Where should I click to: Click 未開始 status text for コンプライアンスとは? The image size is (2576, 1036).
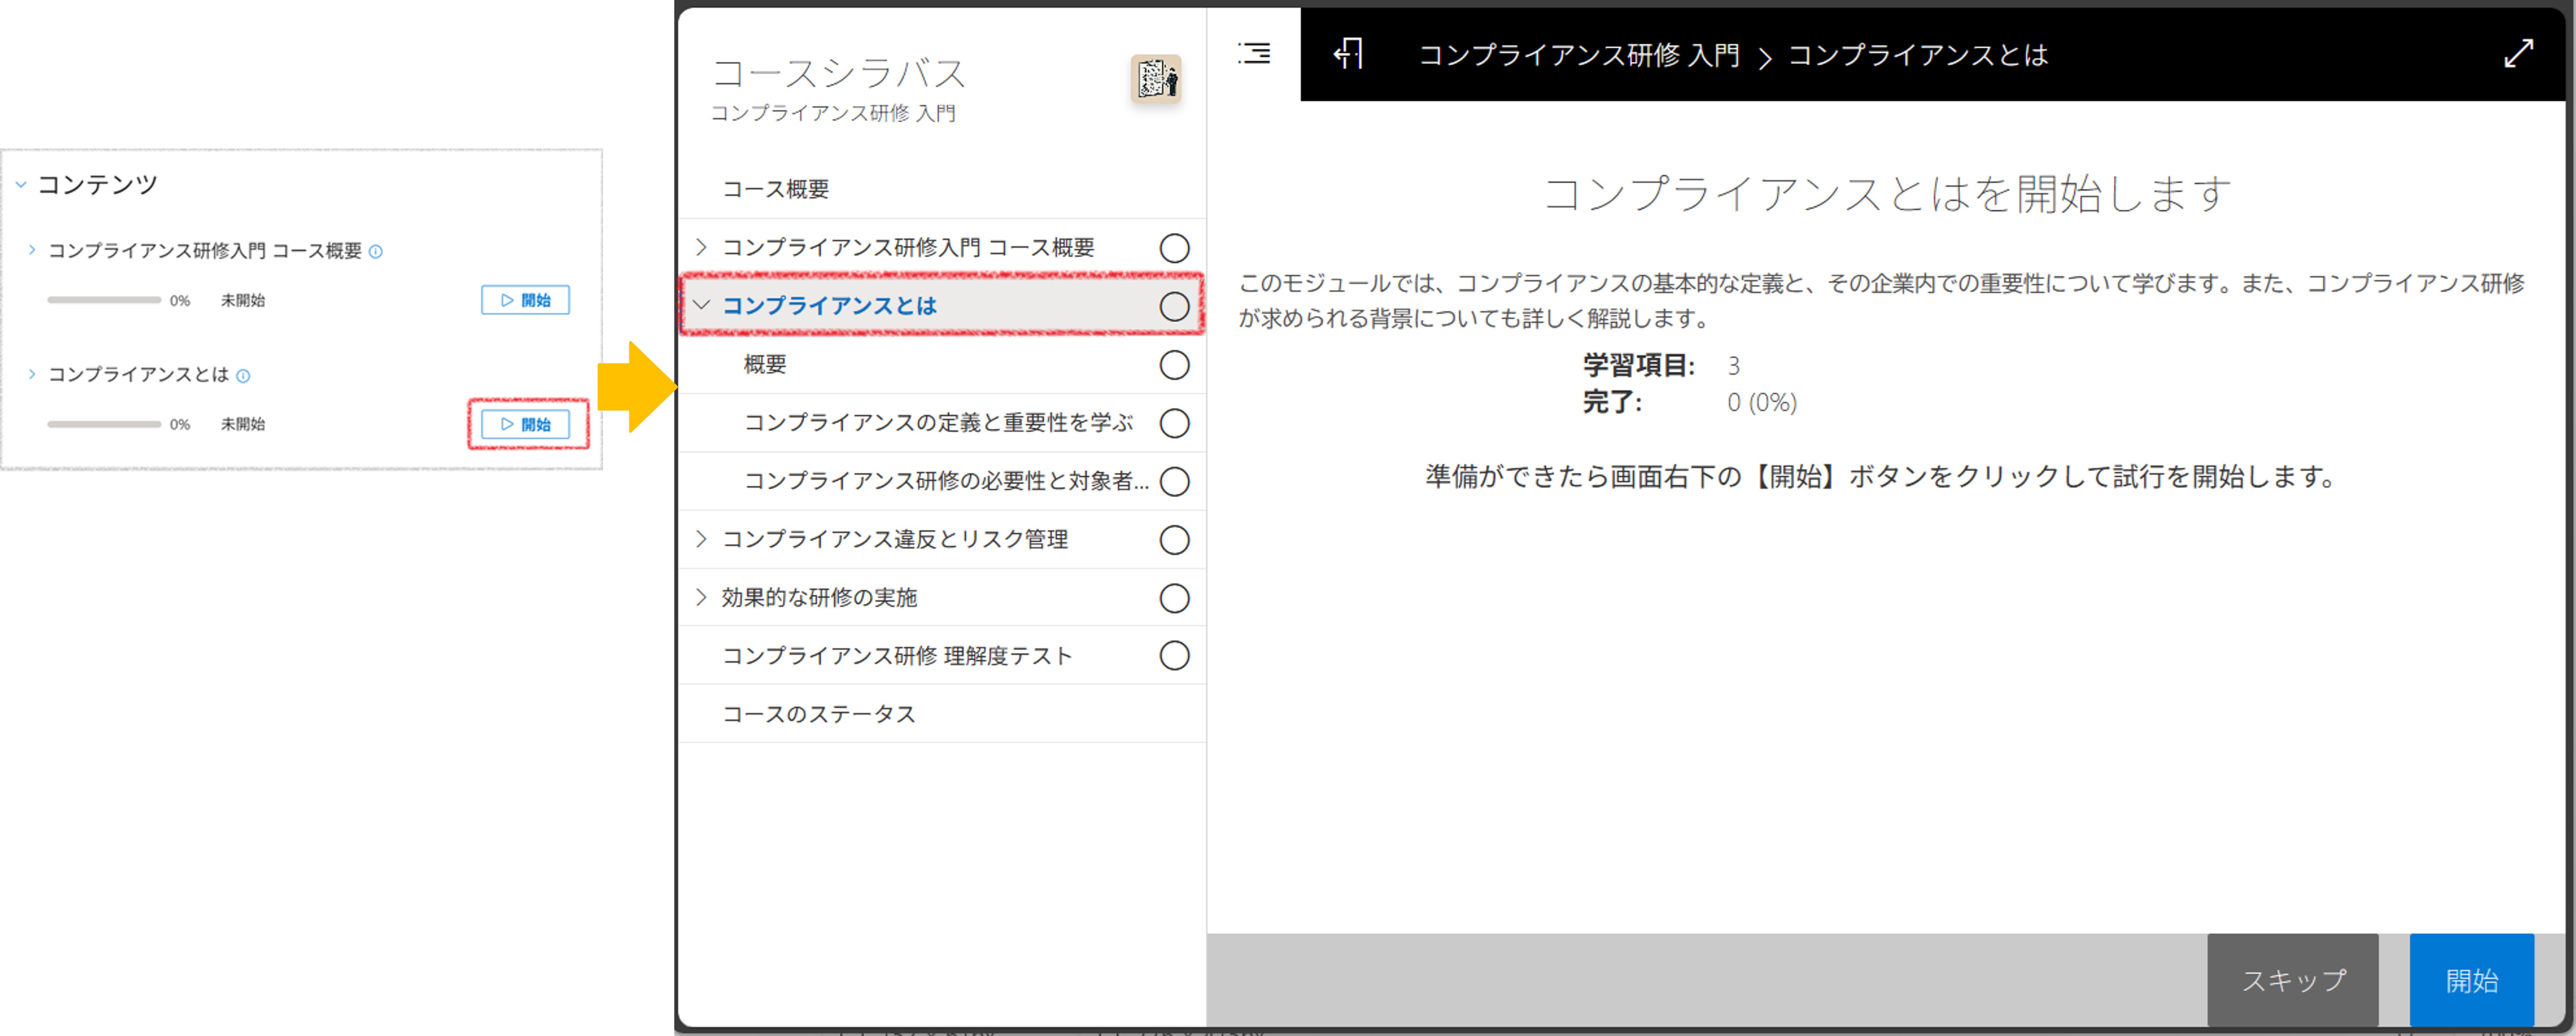[x=243, y=425]
